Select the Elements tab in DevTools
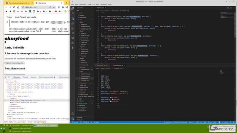Screen dimensions: 237x133 coord(16,77)
